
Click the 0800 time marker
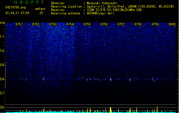pyautogui.click(x=172, y=24)
